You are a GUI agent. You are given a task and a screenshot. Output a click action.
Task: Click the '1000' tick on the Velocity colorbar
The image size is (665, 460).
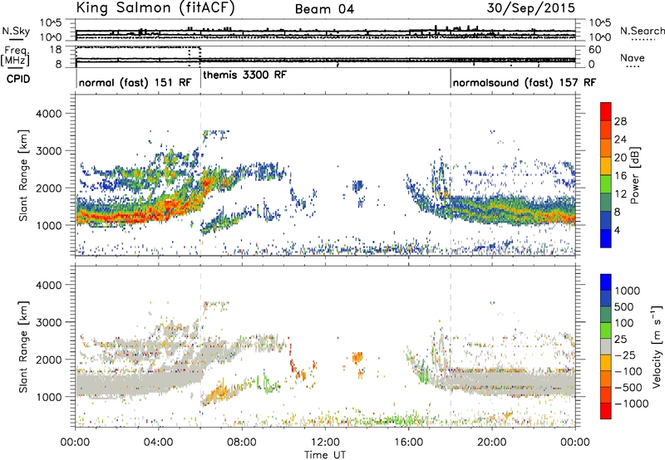click(x=628, y=291)
